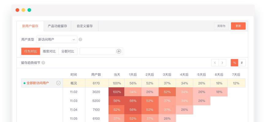Click the 11.02 date cell
The height and width of the screenshot is (122, 266).
click(74, 92)
